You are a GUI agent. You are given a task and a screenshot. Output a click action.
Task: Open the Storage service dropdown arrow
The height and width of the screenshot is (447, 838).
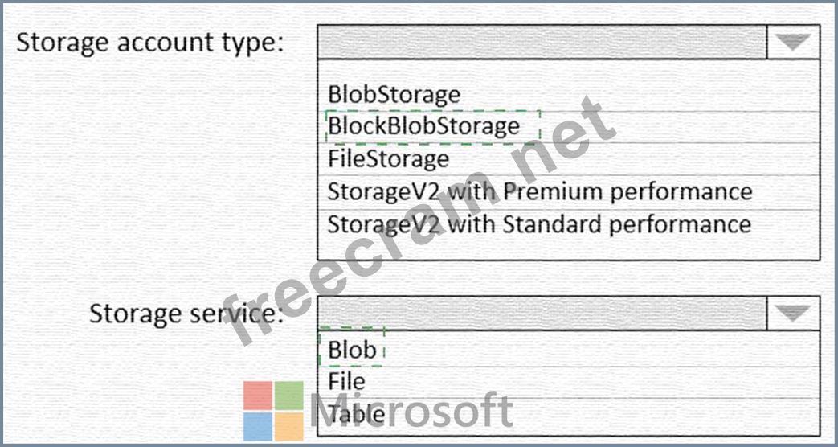(x=793, y=313)
